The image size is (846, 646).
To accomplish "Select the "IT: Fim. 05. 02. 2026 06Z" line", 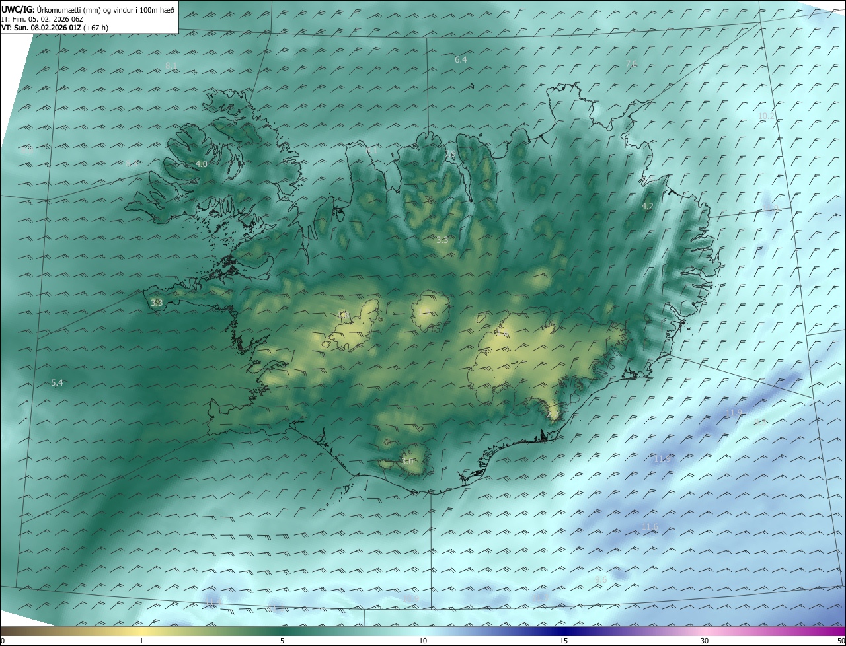I will tap(42, 19).
